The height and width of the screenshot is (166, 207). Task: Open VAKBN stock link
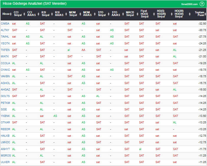click(5, 76)
